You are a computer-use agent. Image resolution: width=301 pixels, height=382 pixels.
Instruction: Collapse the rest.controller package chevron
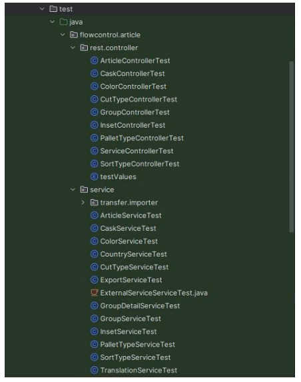point(73,48)
